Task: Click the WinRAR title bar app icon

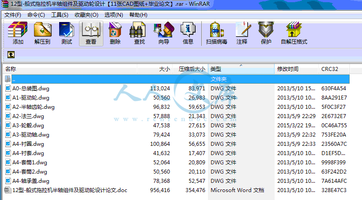Action: [5, 4]
